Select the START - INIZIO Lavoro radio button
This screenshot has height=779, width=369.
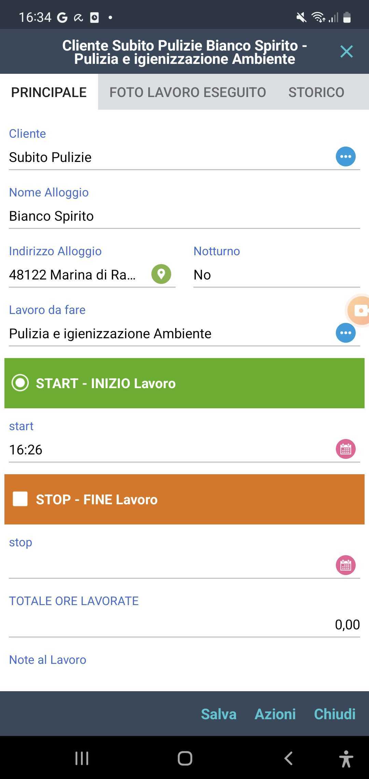pyautogui.click(x=20, y=383)
